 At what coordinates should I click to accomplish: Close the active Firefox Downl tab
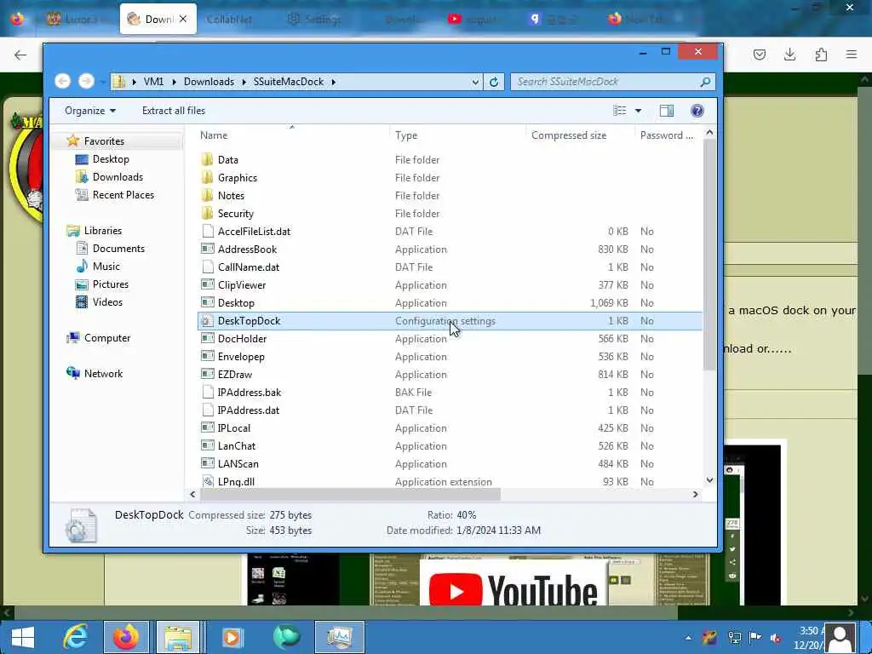click(183, 19)
